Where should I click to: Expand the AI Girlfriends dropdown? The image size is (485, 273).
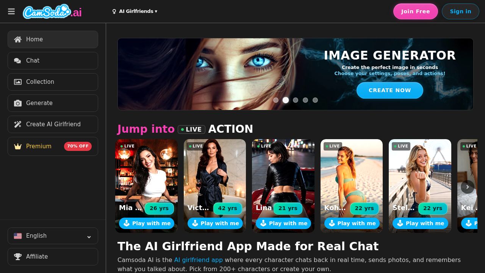point(135,11)
